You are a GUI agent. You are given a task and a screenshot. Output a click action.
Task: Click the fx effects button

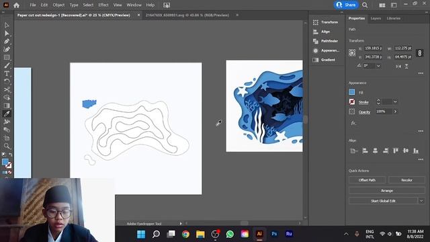353,123
